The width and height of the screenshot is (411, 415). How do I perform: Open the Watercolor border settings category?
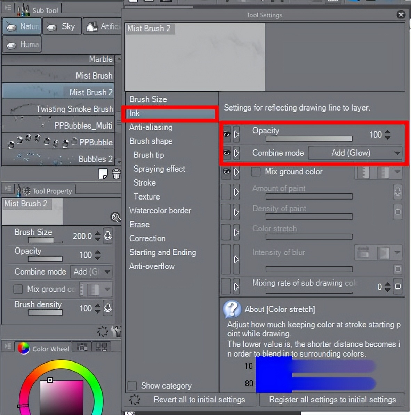(160, 210)
